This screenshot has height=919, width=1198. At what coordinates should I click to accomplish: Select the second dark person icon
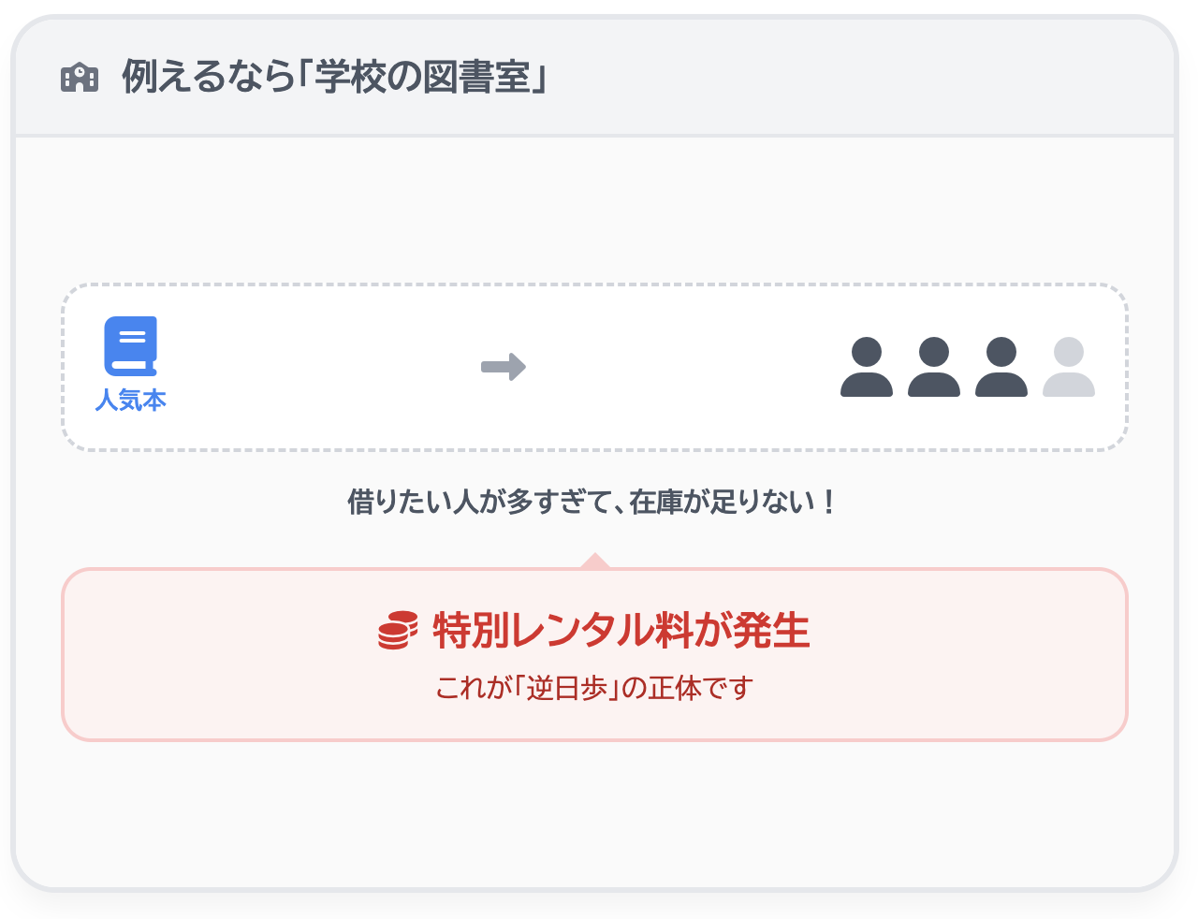934,367
